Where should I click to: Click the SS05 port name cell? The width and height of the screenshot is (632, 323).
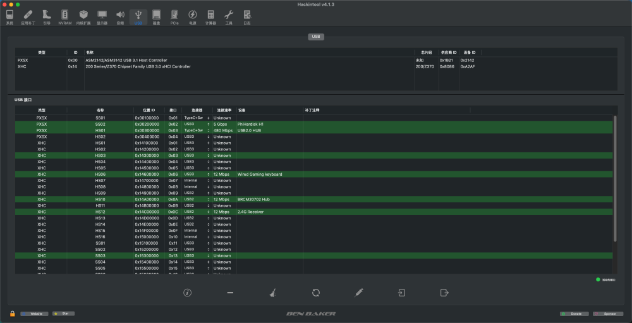pos(100,268)
